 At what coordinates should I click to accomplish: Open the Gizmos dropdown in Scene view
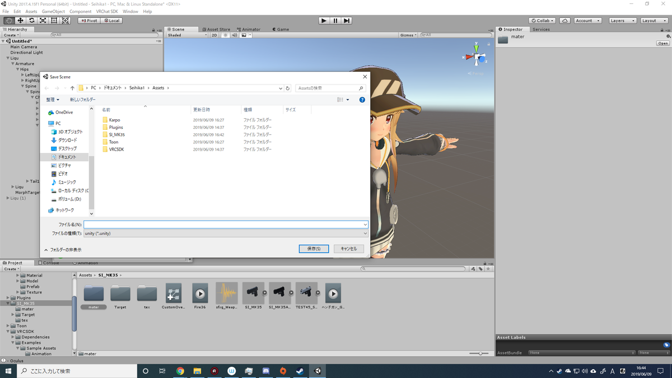(x=408, y=35)
